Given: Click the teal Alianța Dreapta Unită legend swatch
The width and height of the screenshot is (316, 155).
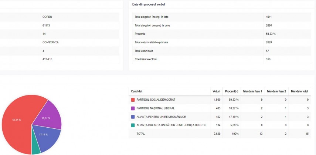Looking at the screenshot, I should coord(133,125).
